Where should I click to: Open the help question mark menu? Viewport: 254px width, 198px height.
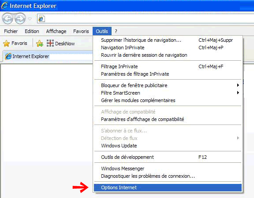click(116, 31)
